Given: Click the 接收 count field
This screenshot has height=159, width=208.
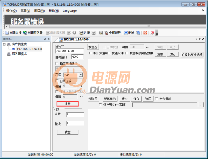Looking at the screenshot, I should click(75, 123).
